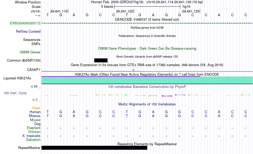Select the Elephant alignment row label

(34, 128)
